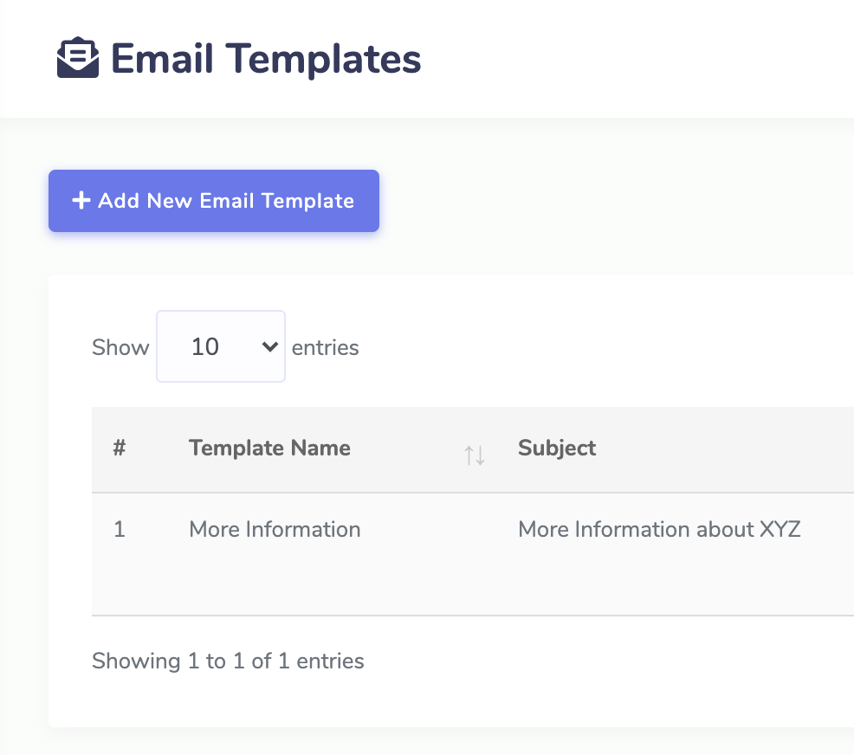The image size is (854, 755).
Task: Click the Subject column header
Action: pos(557,448)
